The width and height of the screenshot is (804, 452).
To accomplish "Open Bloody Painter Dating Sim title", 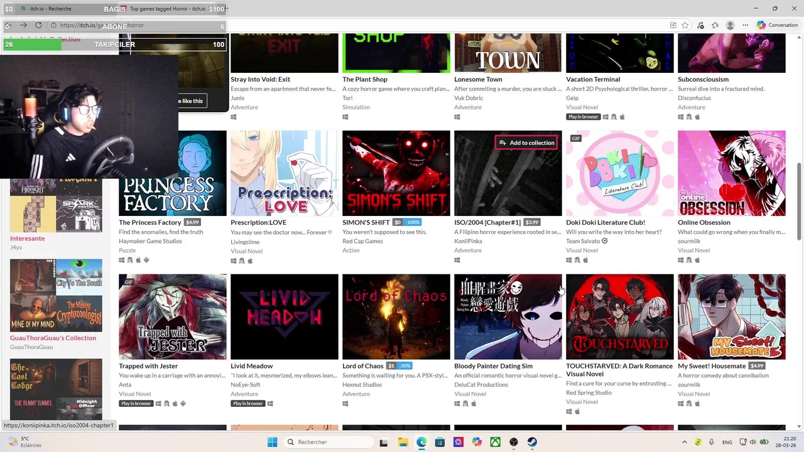I will (x=493, y=366).
